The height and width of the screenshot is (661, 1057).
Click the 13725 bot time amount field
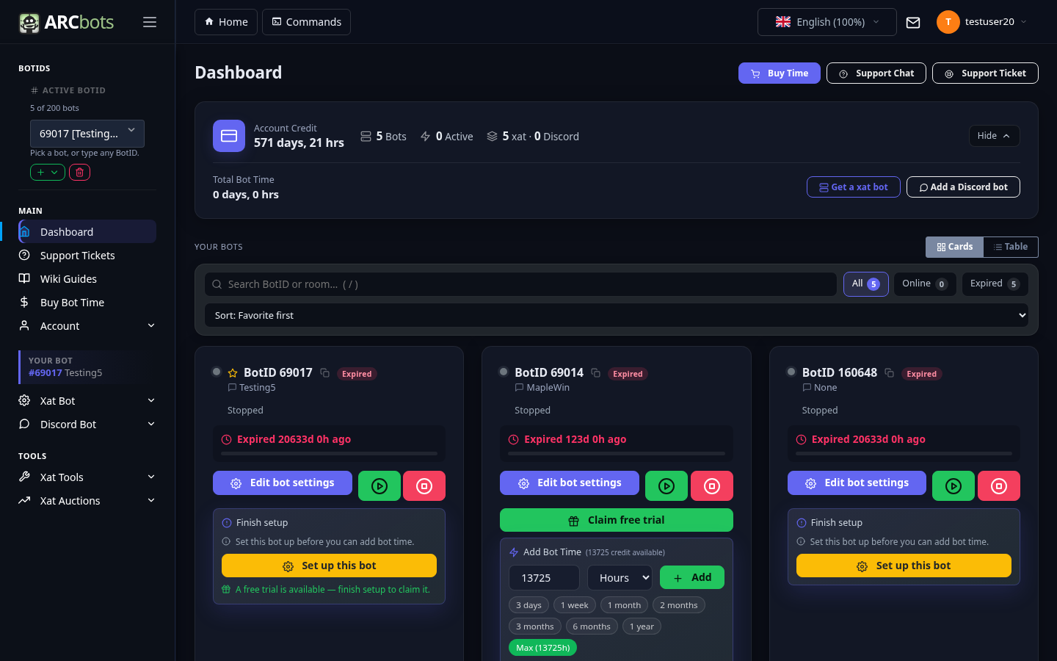[x=544, y=578]
